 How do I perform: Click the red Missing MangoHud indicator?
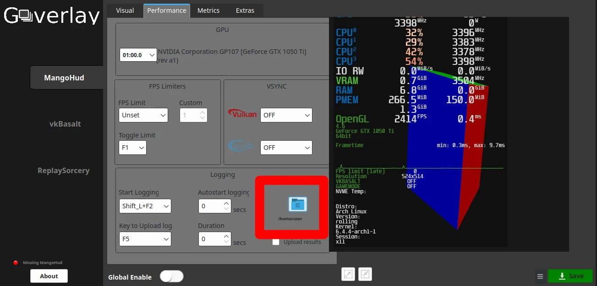[x=16, y=263]
